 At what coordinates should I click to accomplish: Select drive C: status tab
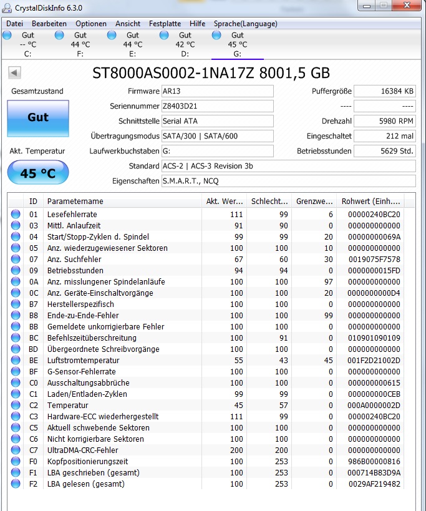(x=27, y=44)
